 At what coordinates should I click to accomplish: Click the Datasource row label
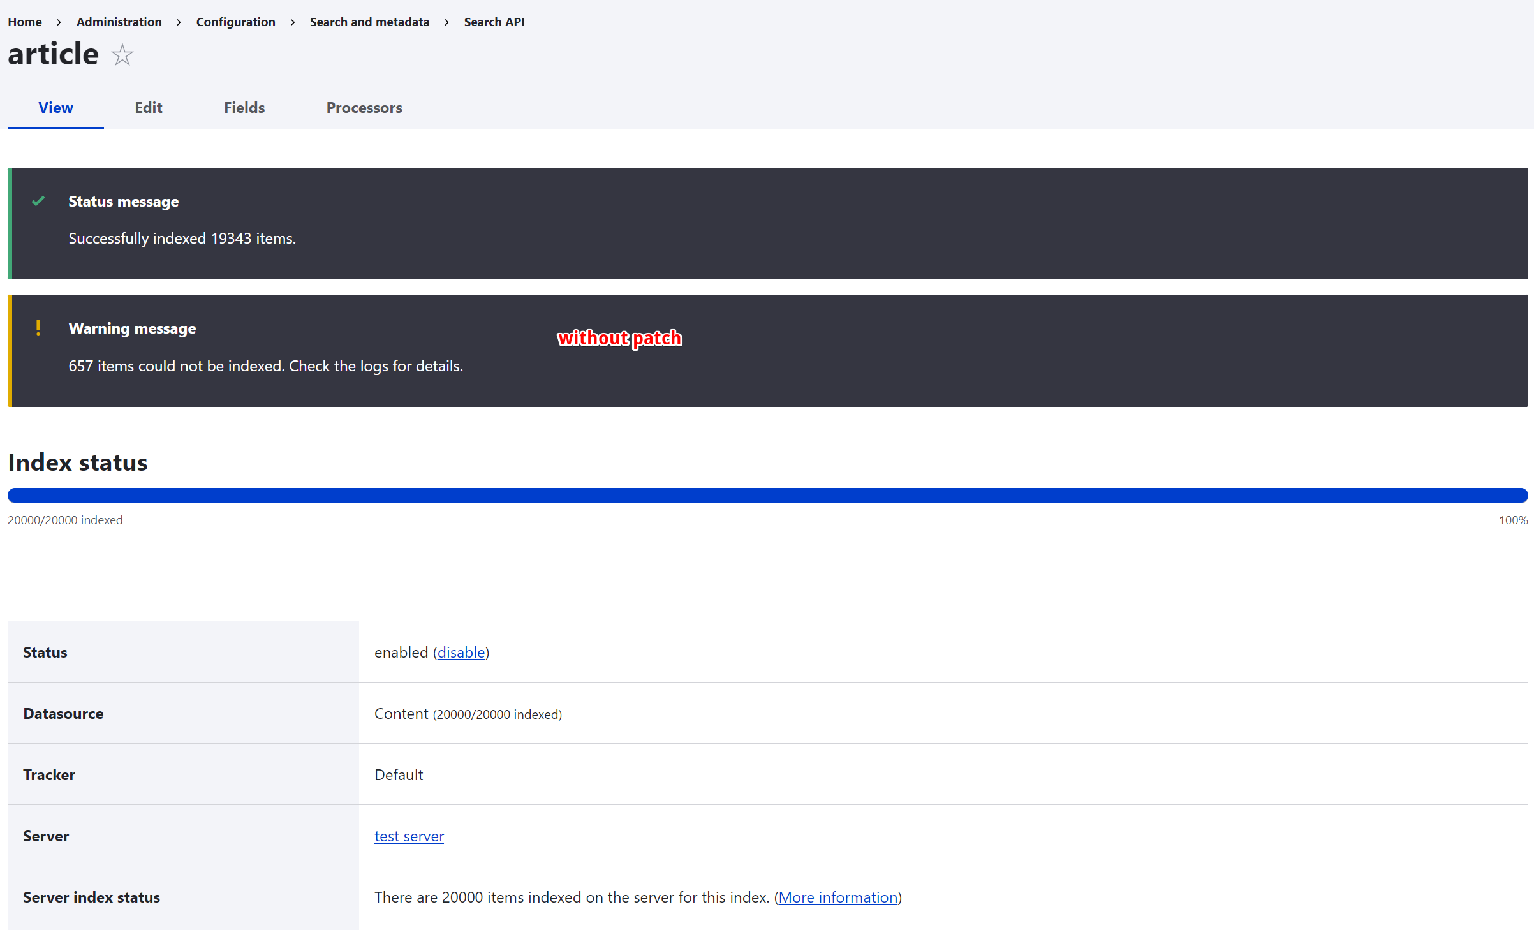pos(63,714)
